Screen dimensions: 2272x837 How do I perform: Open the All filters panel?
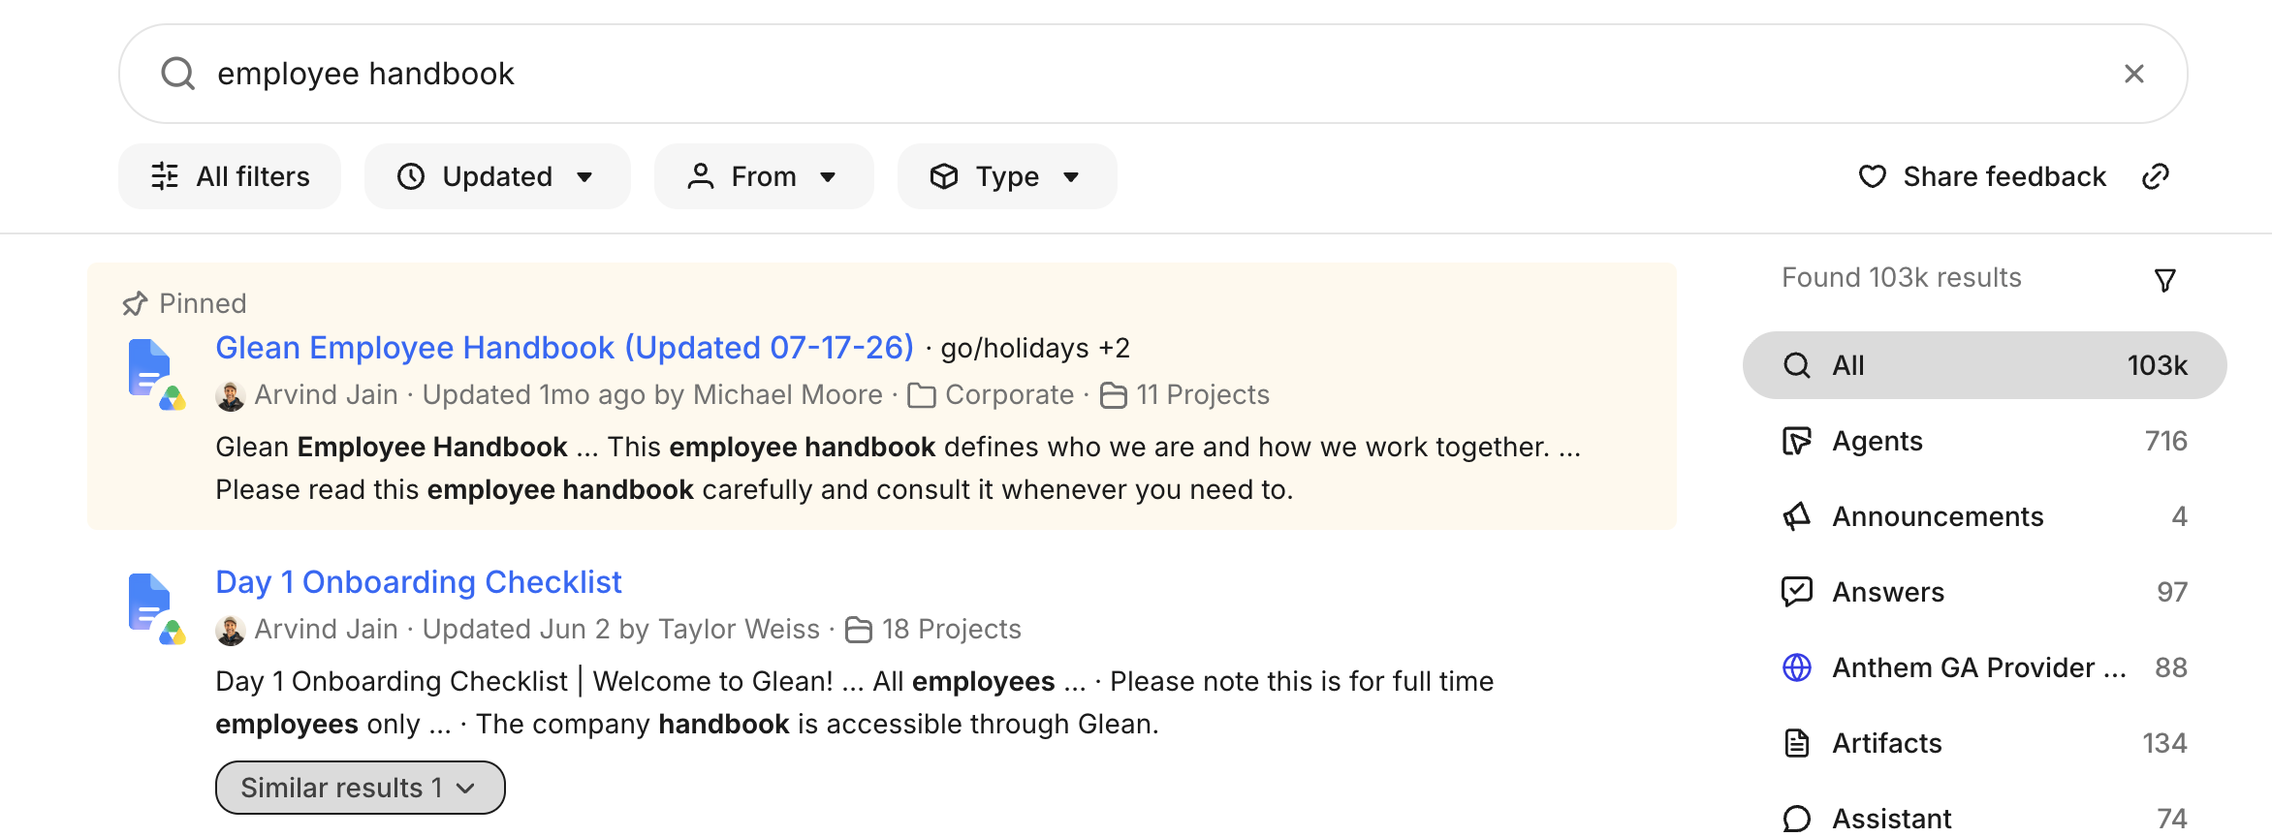coord(230,176)
